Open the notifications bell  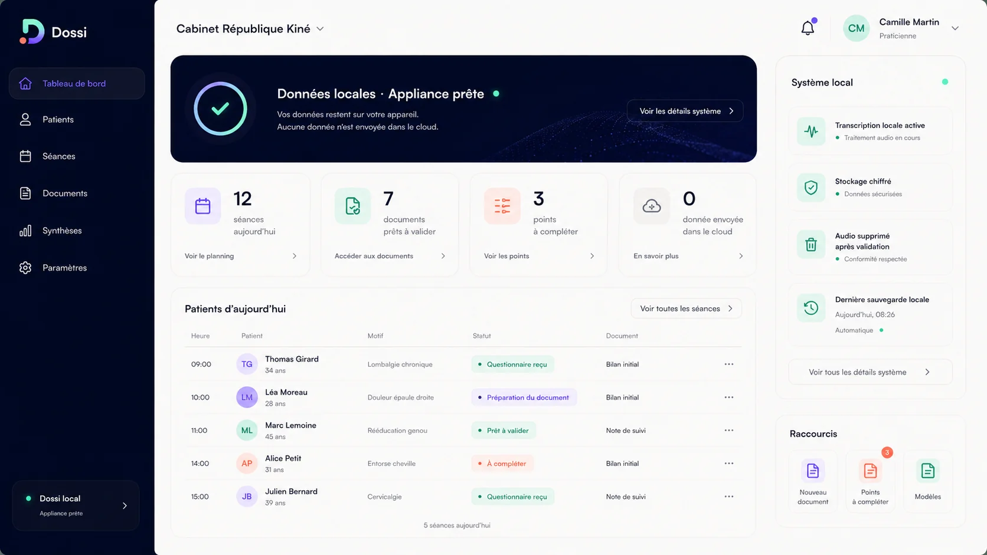[808, 28]
